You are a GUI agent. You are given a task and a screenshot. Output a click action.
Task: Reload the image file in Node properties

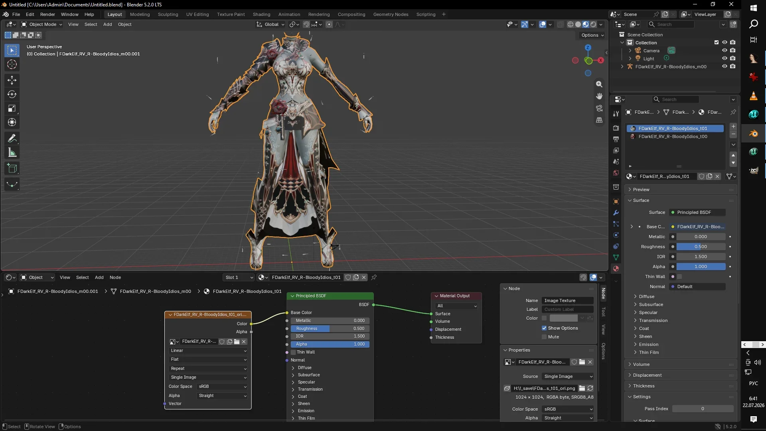[x=590, y=388]
